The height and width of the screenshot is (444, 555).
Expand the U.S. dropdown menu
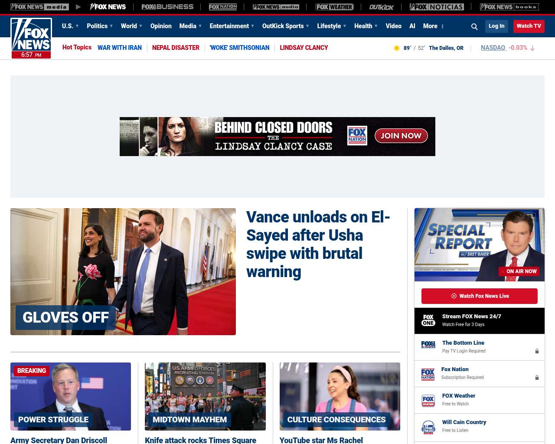70,26
